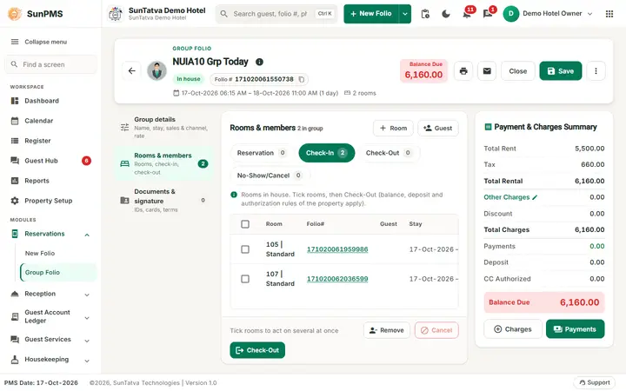Click the In house status badge
Screen dimensions: 626x391
coord(189,79)
